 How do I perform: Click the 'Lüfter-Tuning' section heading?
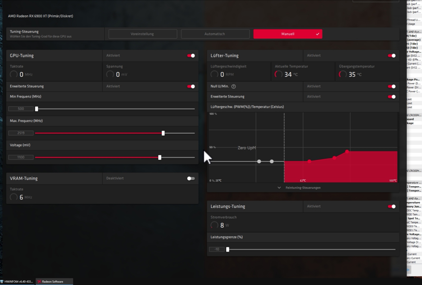pyautogui.click(x=224, y=56)
